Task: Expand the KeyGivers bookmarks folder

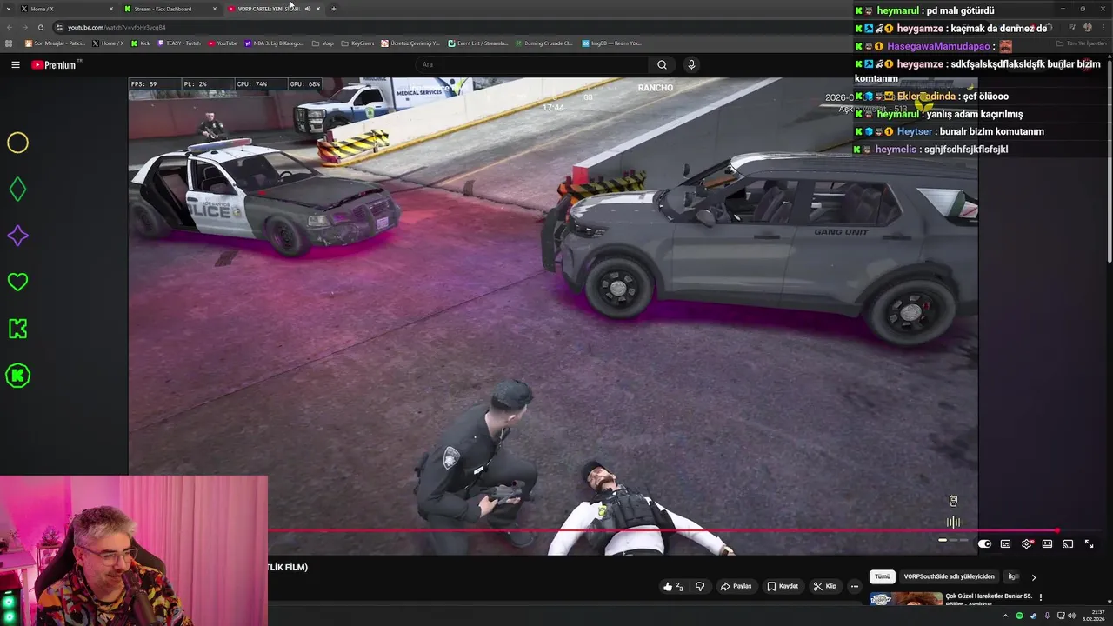Action: [x=357, y=43]
